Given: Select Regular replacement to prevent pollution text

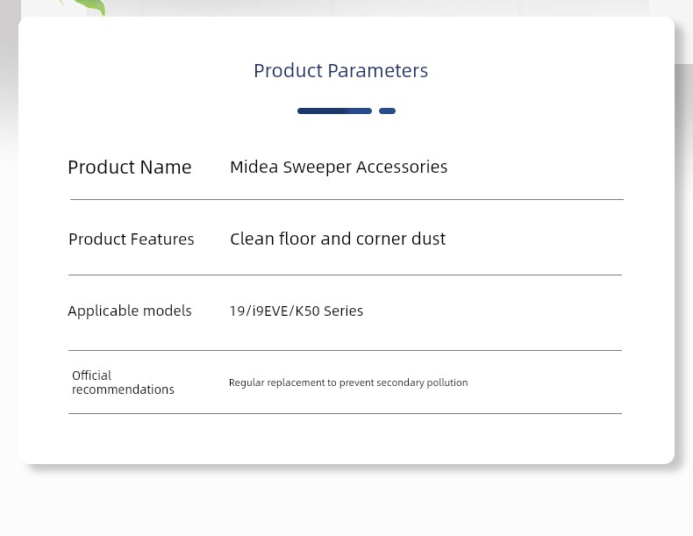Looking at the screenshot, I should pos(348,382).
